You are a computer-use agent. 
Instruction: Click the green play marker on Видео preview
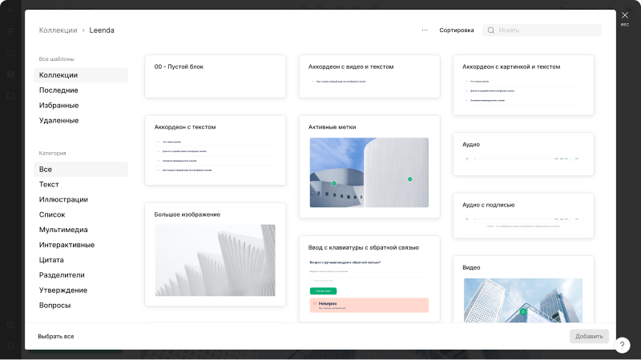[x=523, y=311]
